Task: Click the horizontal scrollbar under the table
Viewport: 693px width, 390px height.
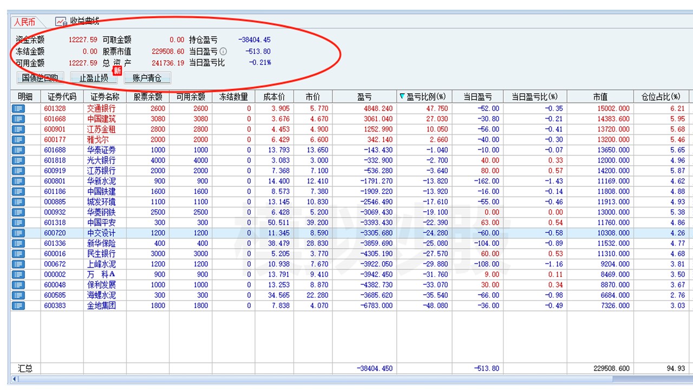Action: (x=352, y=379)
